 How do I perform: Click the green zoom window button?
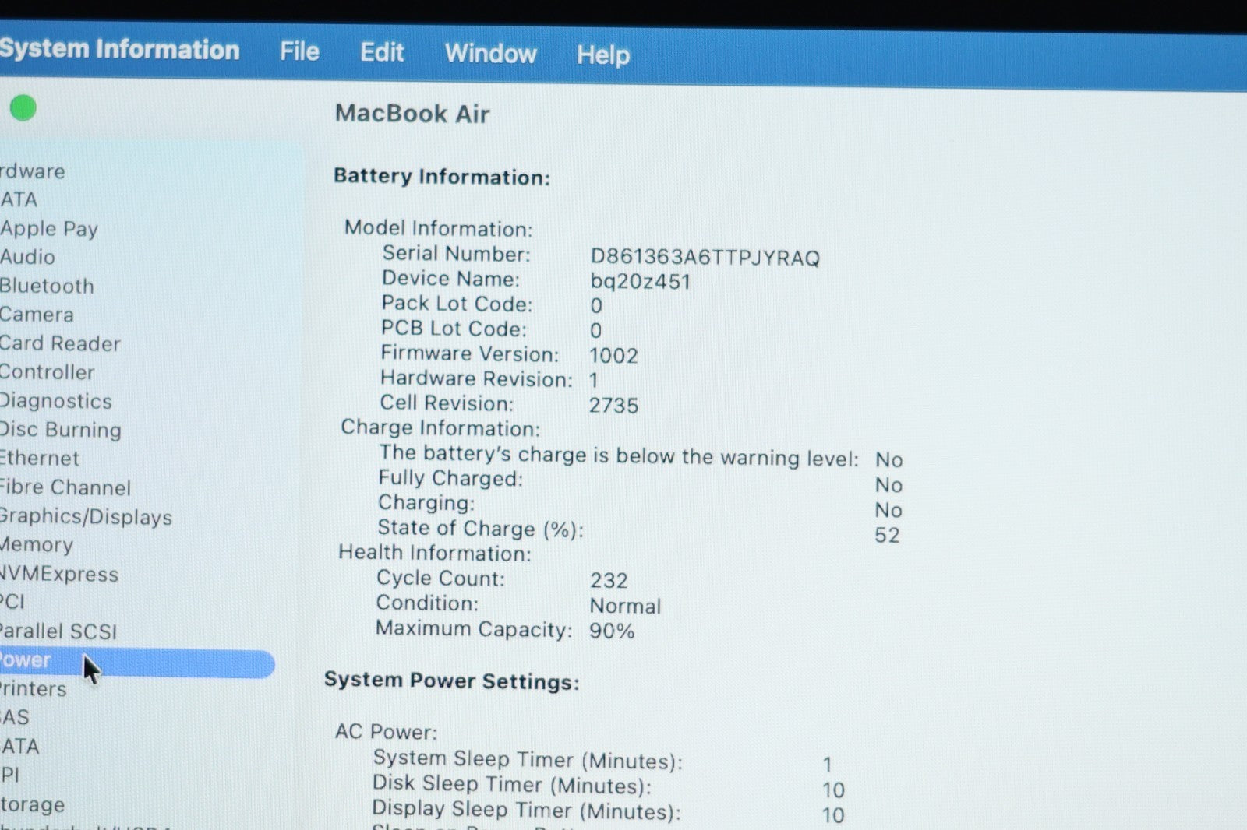(23, 108)
